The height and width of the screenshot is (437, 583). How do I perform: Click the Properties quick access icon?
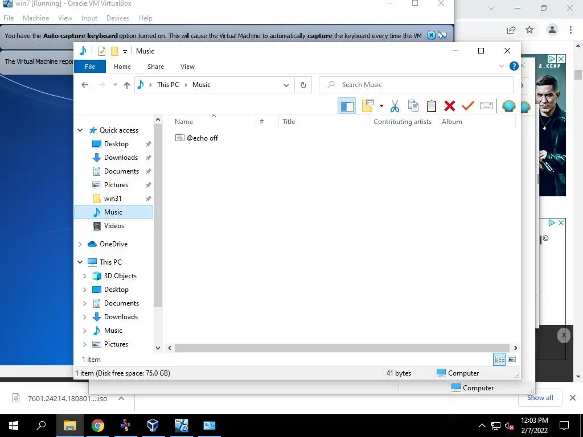click(x=101, y=51)
